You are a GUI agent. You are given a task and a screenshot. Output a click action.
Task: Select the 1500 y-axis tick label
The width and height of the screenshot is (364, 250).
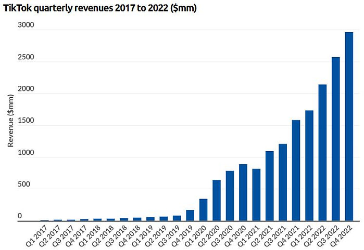[26, 121]
